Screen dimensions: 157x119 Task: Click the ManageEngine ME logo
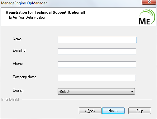[x=147, y=17]
